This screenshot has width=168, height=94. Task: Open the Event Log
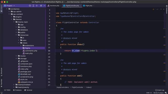point(160,90)
